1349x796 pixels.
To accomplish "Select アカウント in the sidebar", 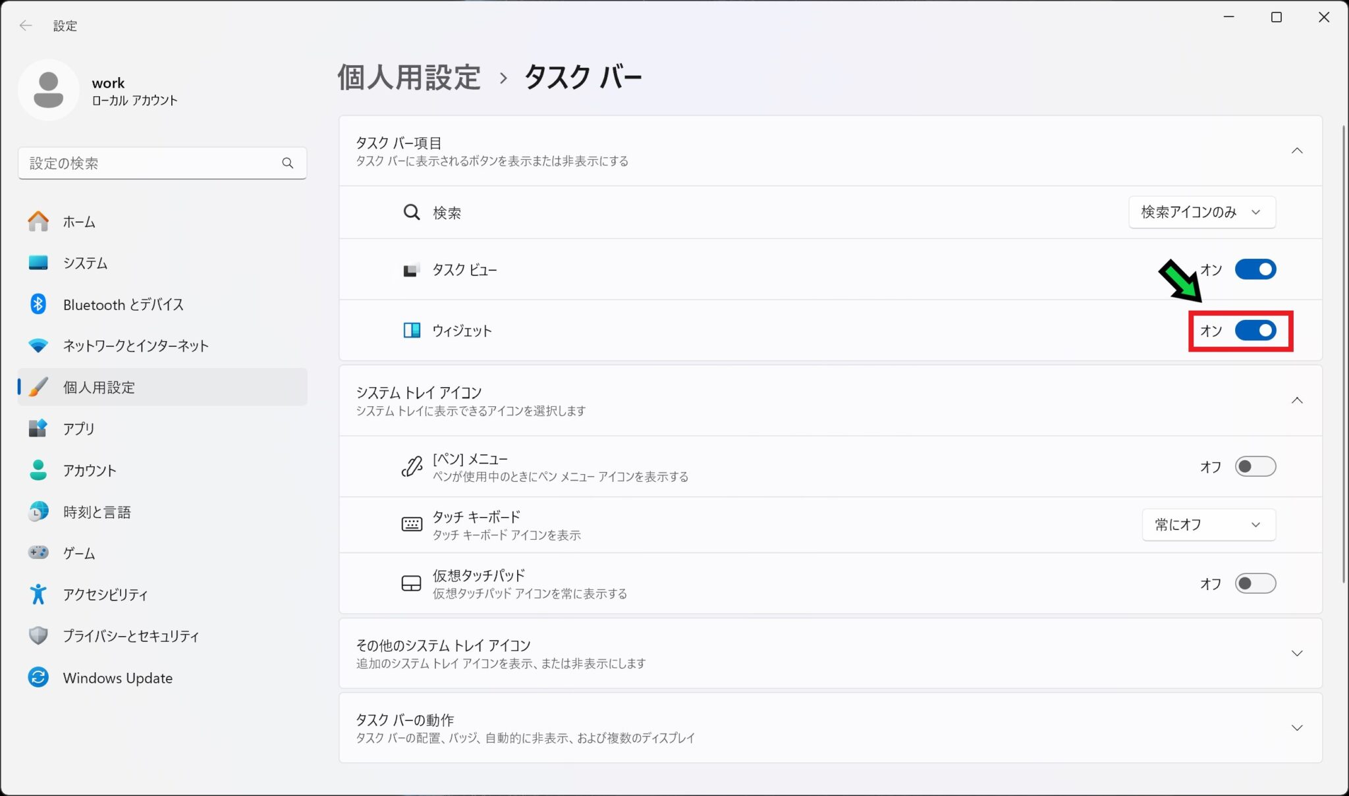I will (90, 470).
